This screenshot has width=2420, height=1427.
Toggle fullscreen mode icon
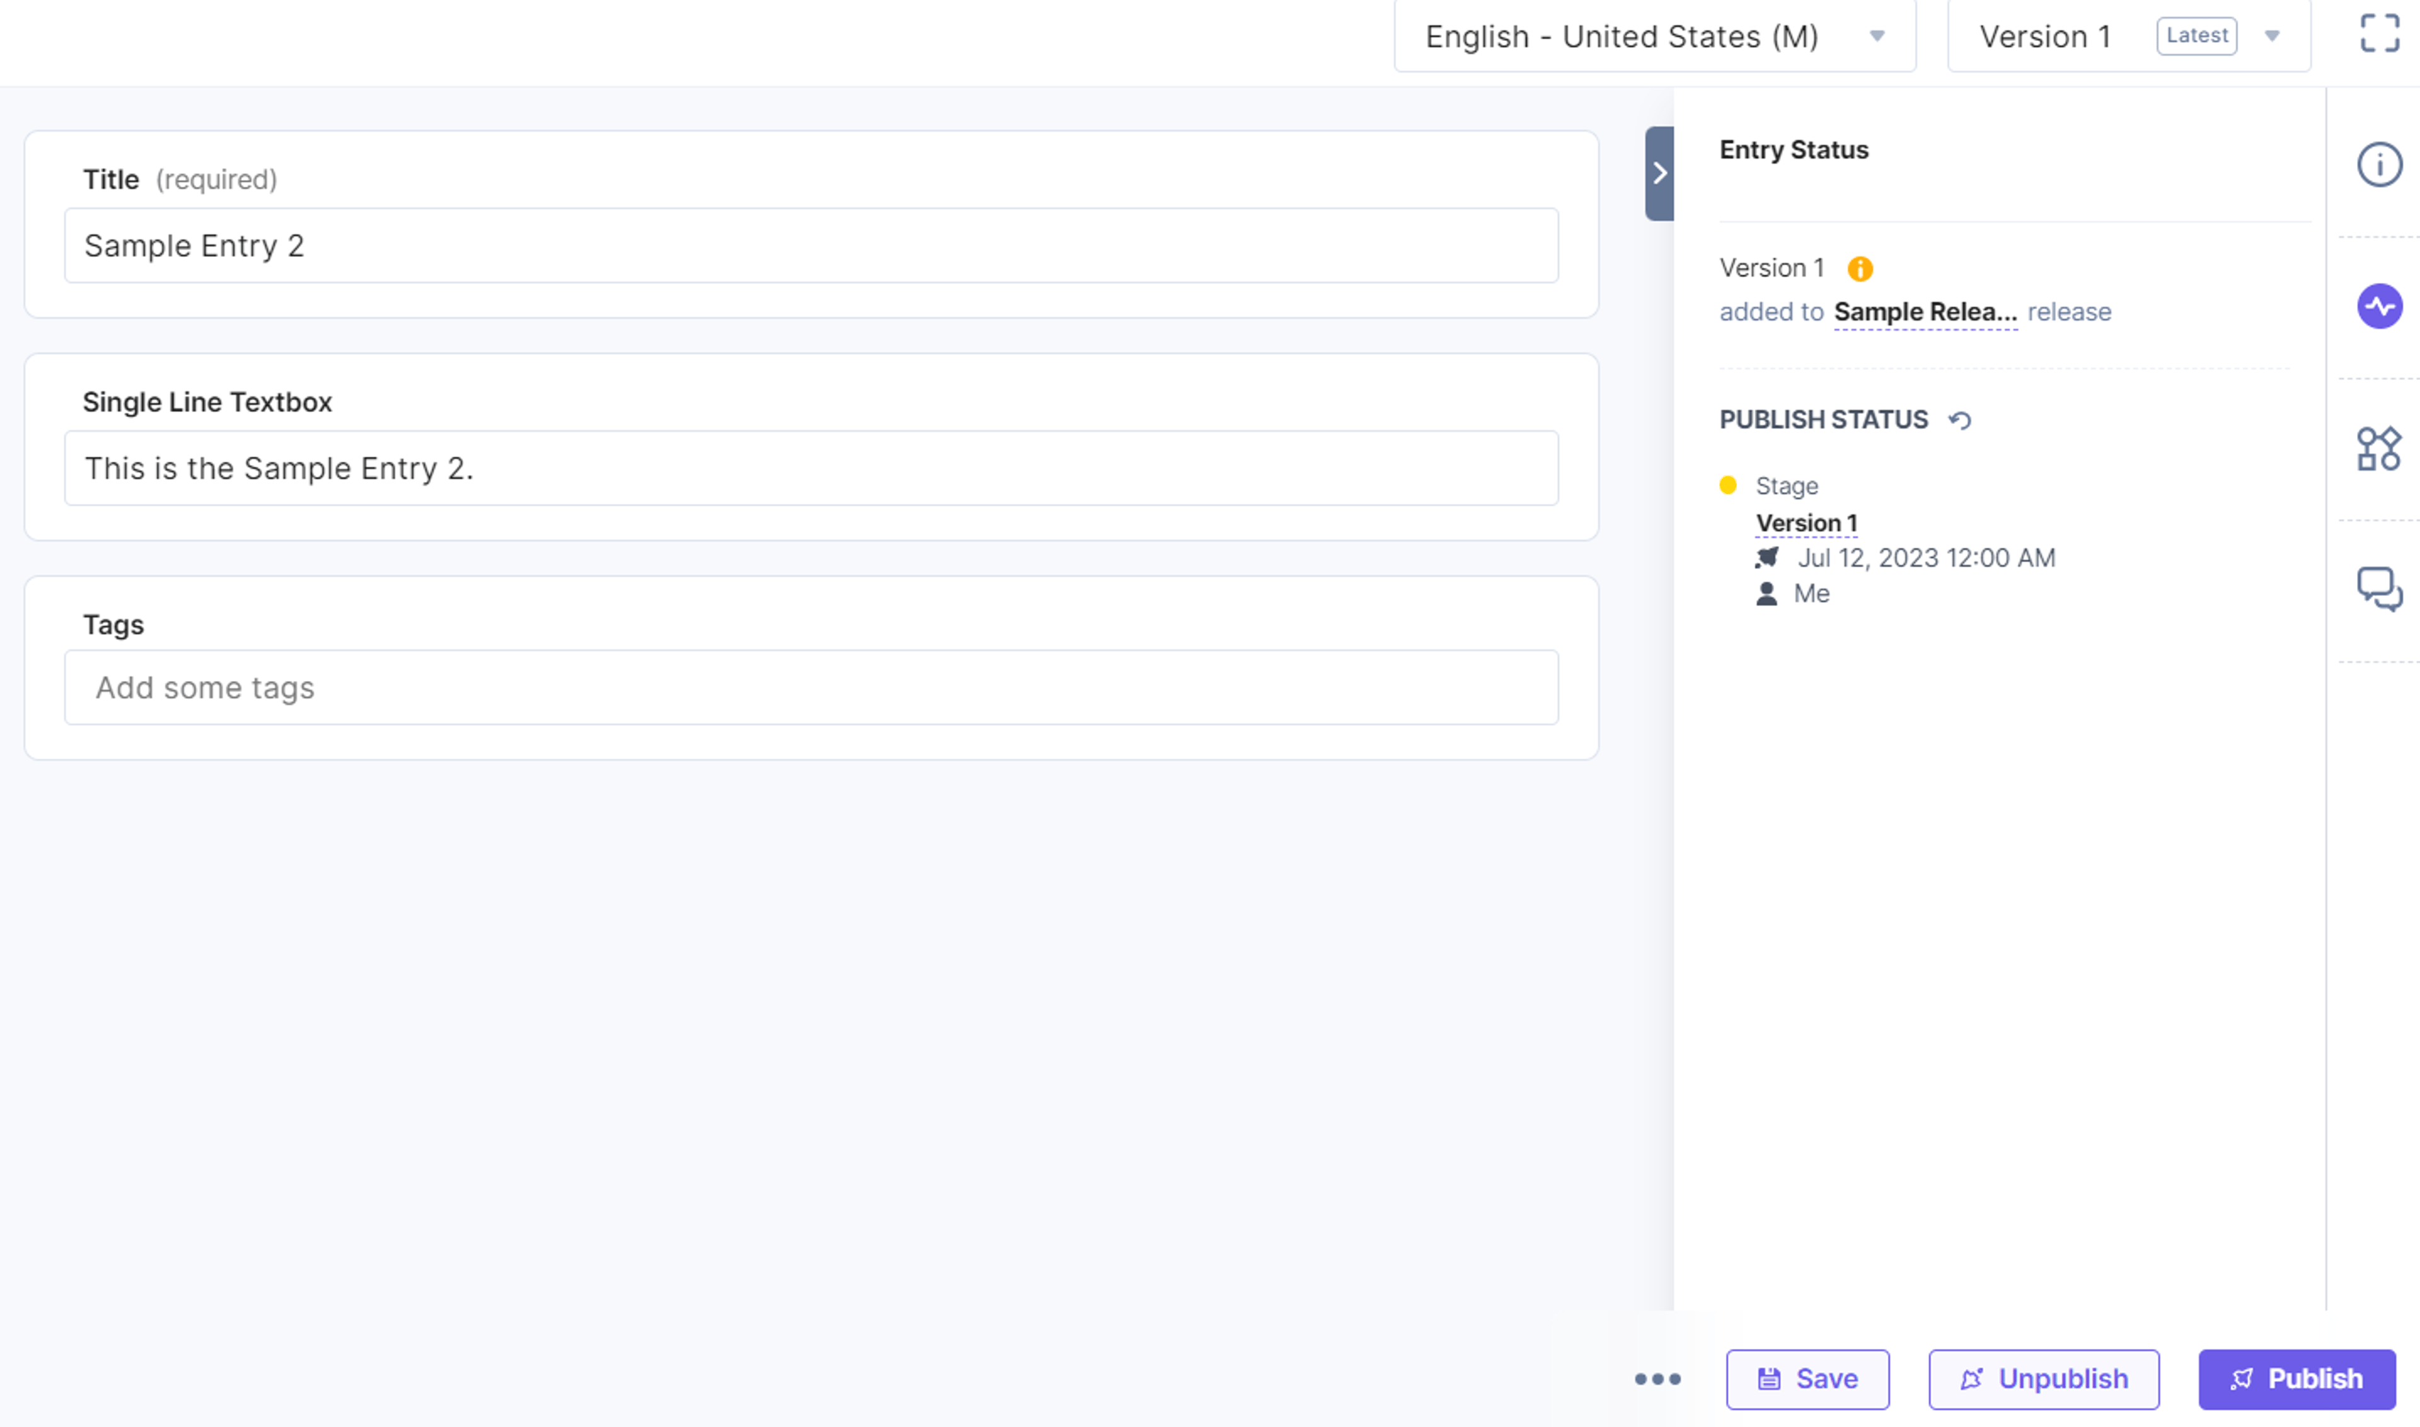[x=2380, y=33]
